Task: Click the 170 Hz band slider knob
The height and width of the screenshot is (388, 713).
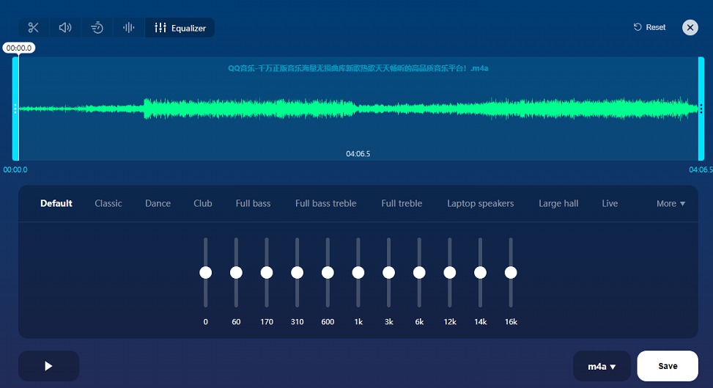Action: [x=267, y=272]
